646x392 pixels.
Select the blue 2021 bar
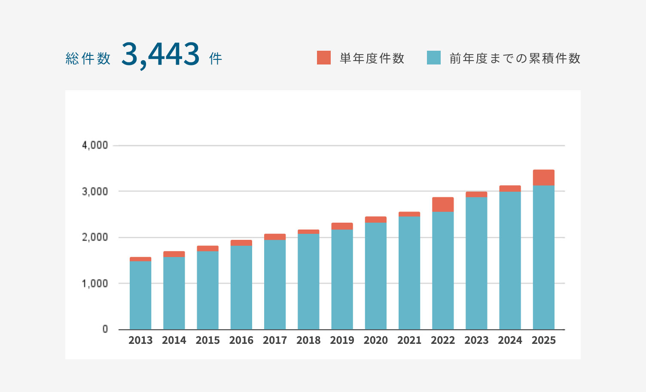pyautogui.click(x=409, y=273)
